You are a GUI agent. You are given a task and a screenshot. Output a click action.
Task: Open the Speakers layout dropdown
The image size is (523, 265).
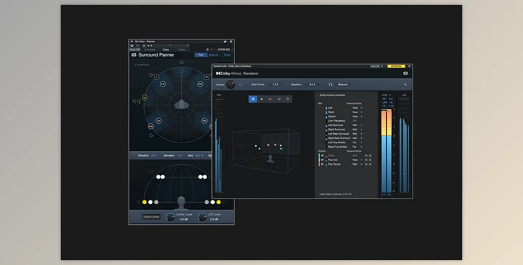314,85
